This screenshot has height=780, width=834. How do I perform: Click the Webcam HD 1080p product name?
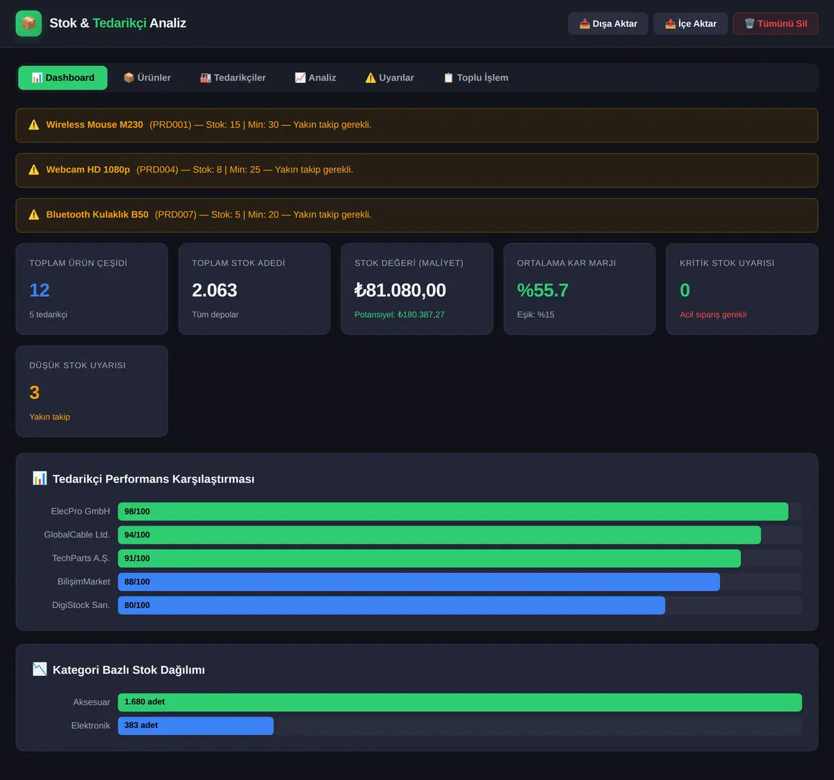pos(88,170)
